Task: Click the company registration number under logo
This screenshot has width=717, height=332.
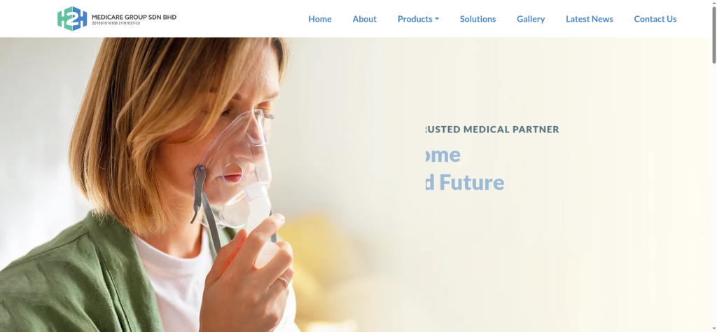Action: pyautogui.click(x=116, y=23)
